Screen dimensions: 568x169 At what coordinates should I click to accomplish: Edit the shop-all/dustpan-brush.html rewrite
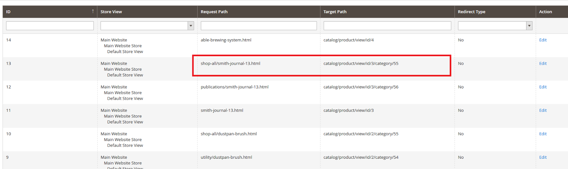point(543,134)
